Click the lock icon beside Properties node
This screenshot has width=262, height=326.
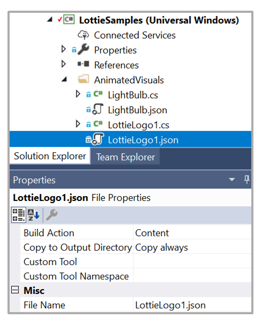(74, 50)
